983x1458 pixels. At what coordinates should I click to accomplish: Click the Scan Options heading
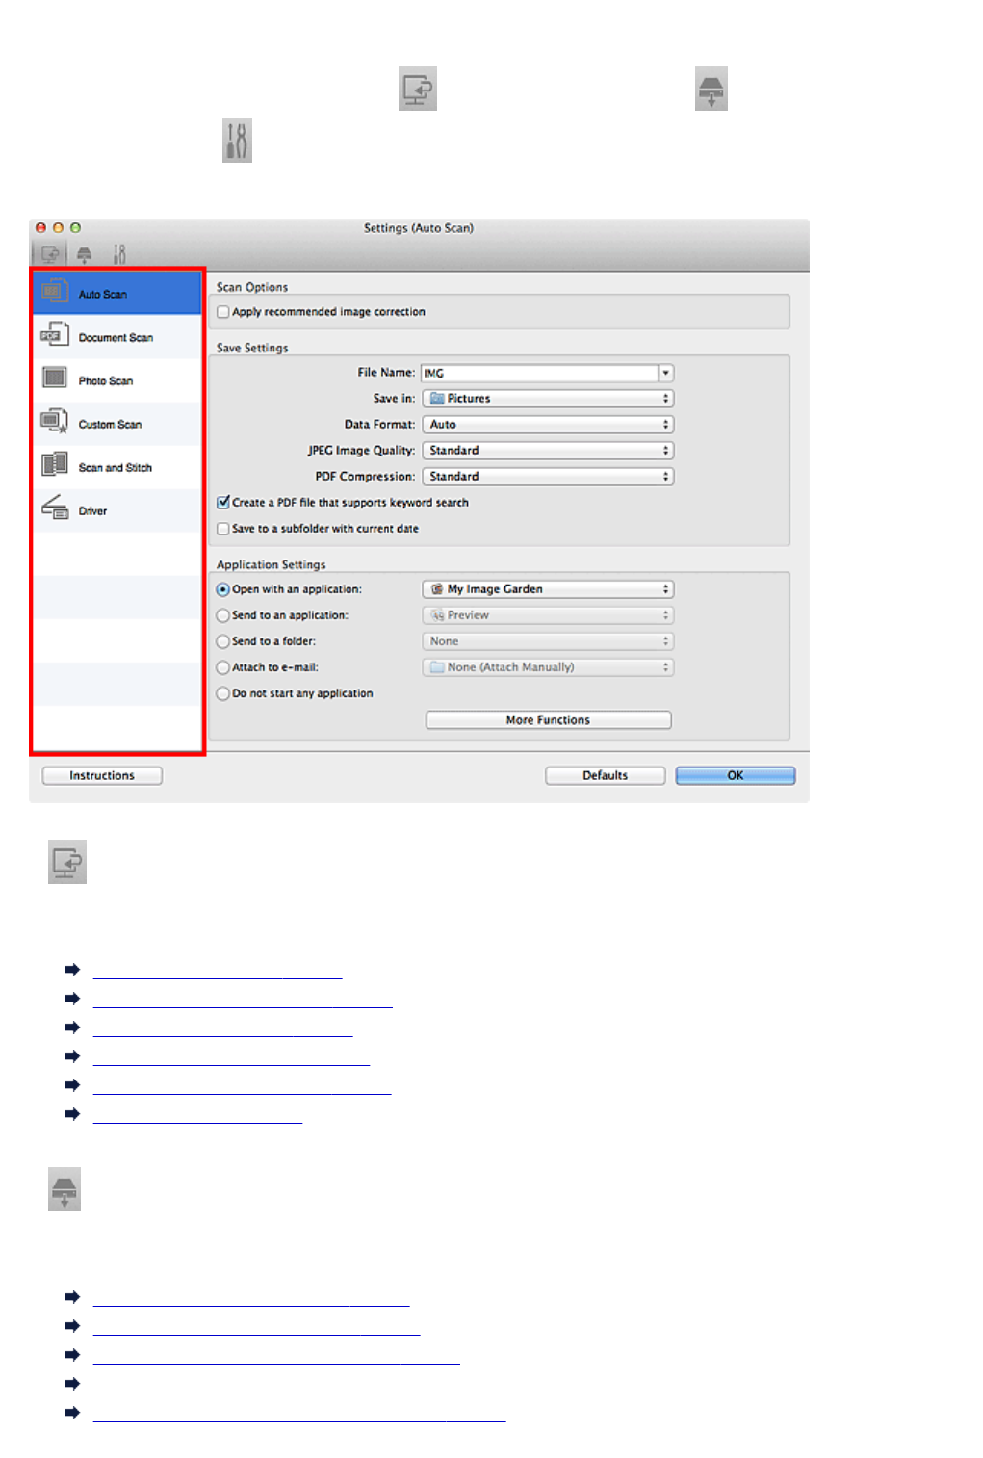(x=252, y=287)
